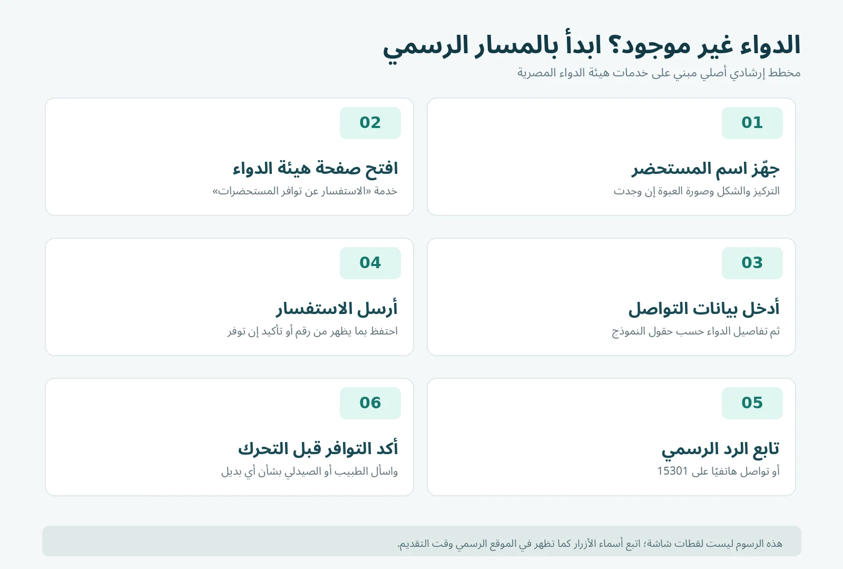843x569 pixels.
Task: Select the heading «تابع الرد الرسمي»
Action: [x=720, y=449]
